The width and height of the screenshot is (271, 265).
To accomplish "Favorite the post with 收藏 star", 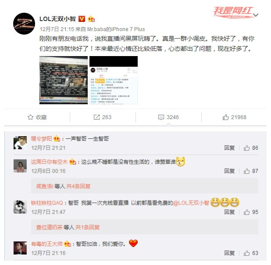I will tap(37, 117).
